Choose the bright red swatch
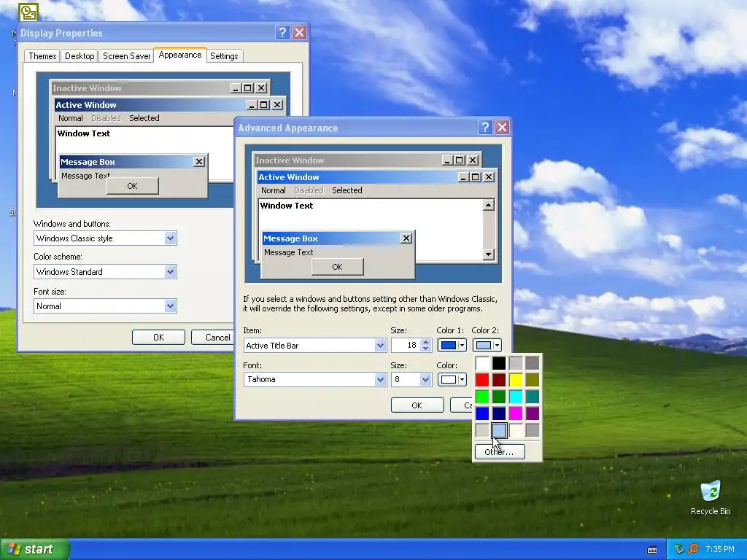The image size is (747, 560). [x=482, y=380]
